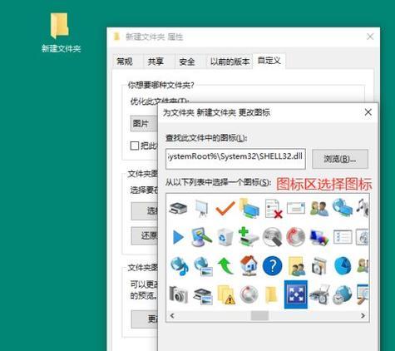Pick the recycle bin icon
Viewport: 395px width, 351px height.
(x=225, y=237)
